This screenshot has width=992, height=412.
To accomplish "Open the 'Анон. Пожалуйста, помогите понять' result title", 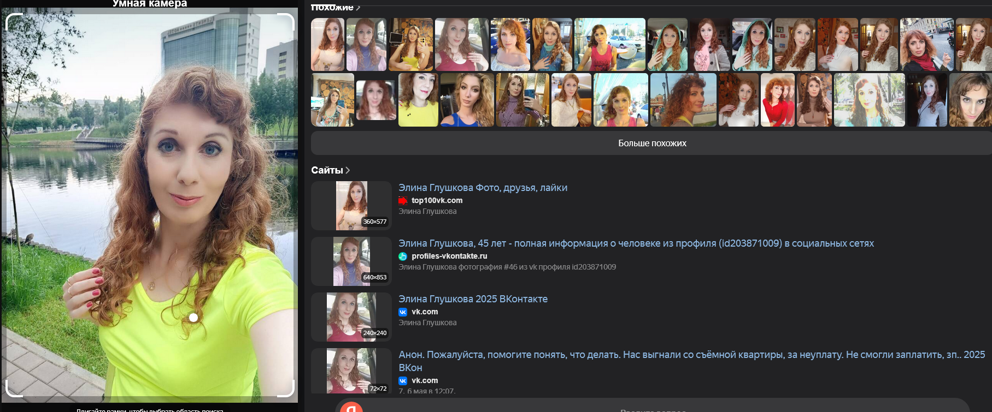I will pyautogui.click(x=691, y=361).
